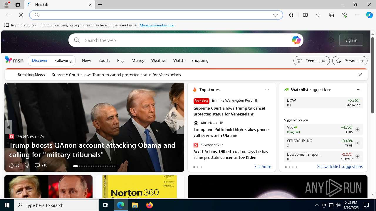Open File Explorer from taskbar
Image resolution: width=376 pixels, height=211 pixels.
[135, 205]
